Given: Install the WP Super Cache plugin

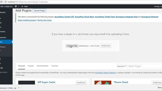Looking at the screenshot, I should click(81, 83).
